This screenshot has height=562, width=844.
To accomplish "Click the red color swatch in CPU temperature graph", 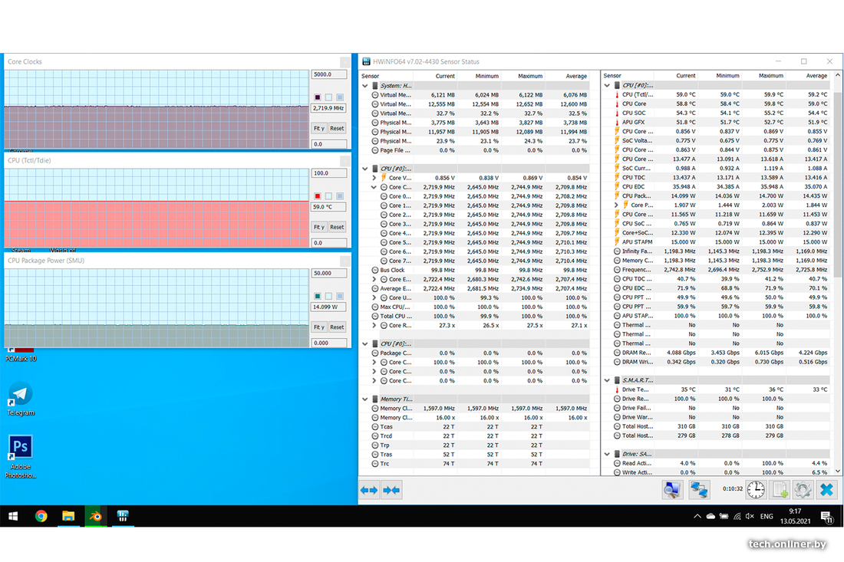I will 317,196.
